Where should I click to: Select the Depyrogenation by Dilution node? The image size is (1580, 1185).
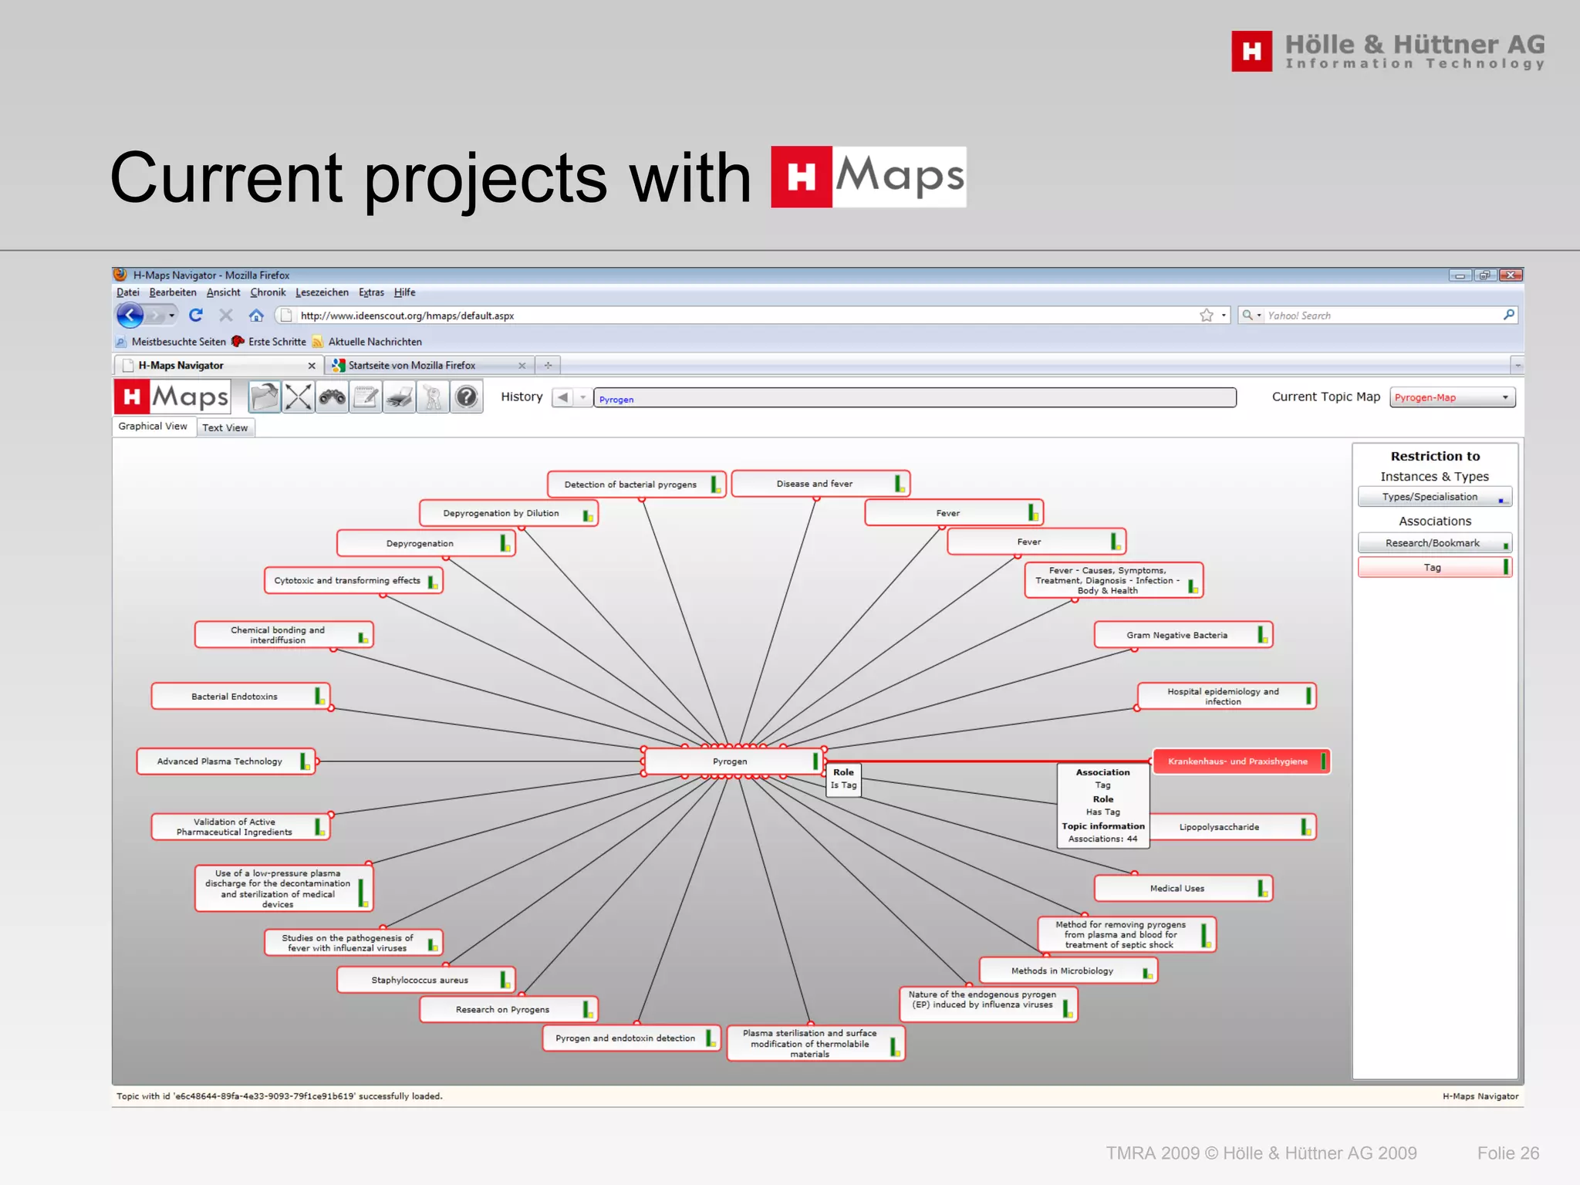coord(508,513)
